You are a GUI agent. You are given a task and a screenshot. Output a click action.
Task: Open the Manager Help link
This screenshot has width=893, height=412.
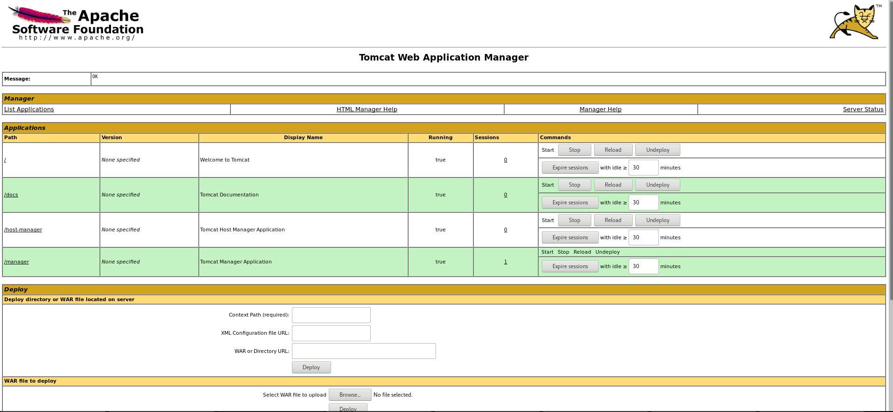pyautogui.click(x=600, y=109)
